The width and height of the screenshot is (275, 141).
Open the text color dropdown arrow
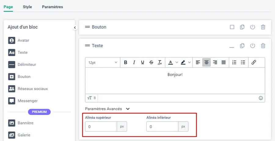point(176,62)
